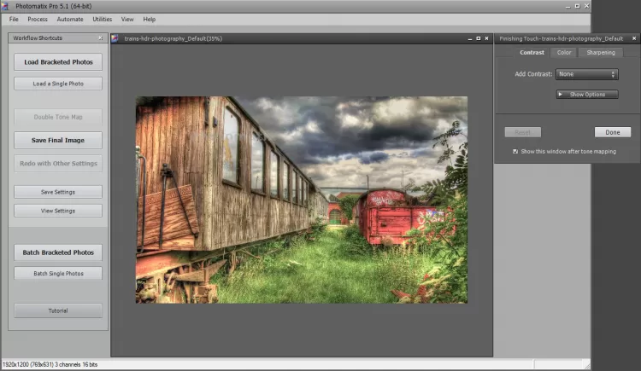Click the HDR train photo preview
This screenshot has height=371, width=641.
click(302, 200)
